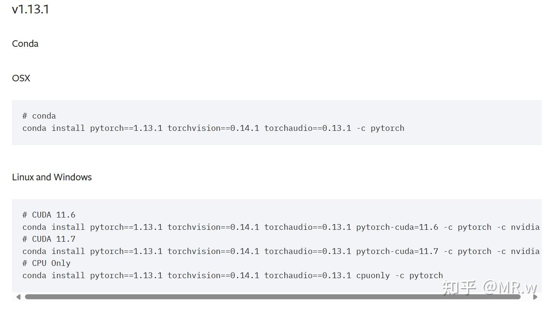This screenshot has width=551, height=310.
Task: Click the pytorch-cuda=11.7 install command
Action: [x=281, y=251]
